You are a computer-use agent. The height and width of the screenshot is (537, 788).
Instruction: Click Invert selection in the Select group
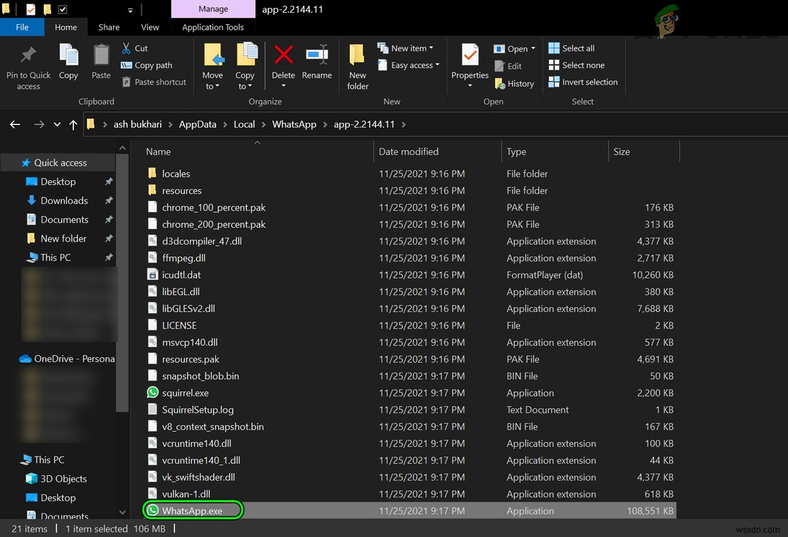click(583, 82)
